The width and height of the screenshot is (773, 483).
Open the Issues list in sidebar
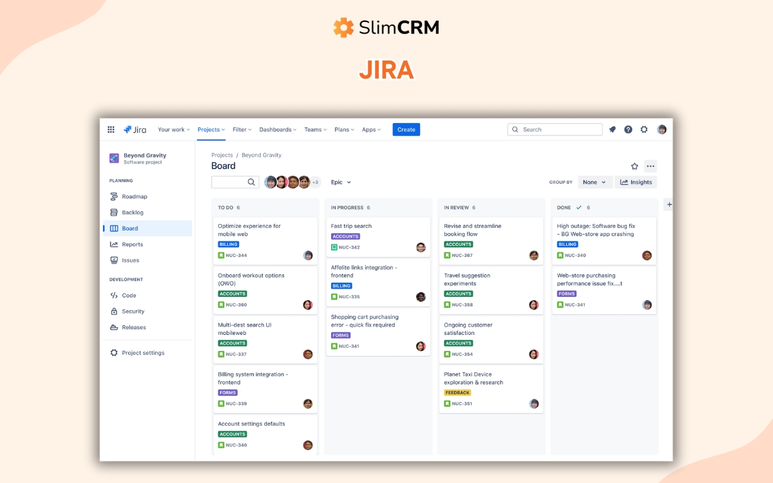point(131,260)
